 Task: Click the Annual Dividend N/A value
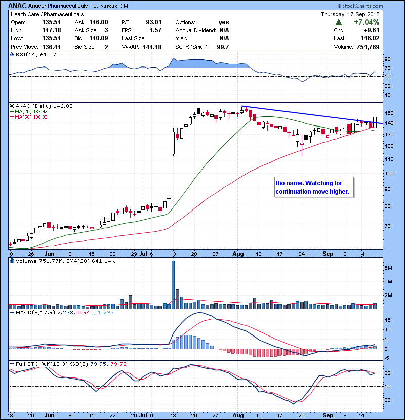pyautogui.click(x=224, y=30)
